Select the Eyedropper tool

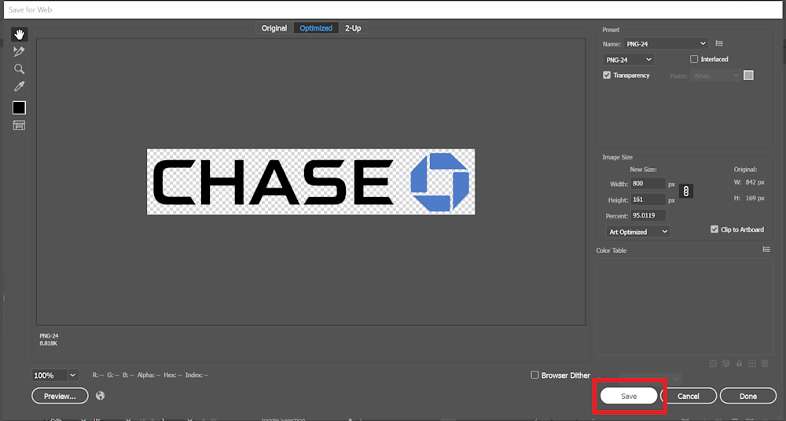(x=19, y=86)
